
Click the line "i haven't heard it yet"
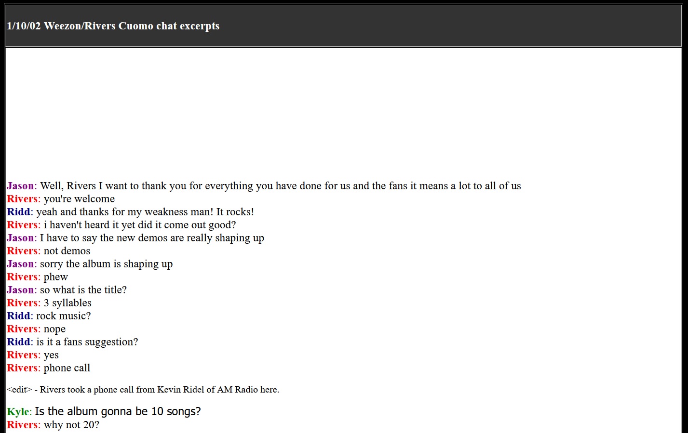139,225
